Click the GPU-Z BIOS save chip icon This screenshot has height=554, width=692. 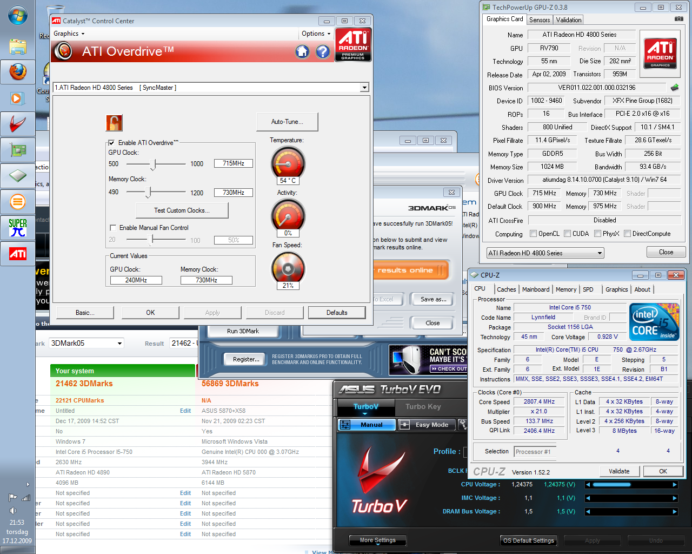675,87
